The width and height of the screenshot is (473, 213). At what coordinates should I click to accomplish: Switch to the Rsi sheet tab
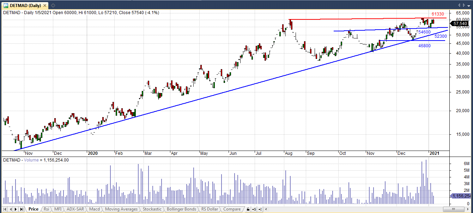[46, 209]
